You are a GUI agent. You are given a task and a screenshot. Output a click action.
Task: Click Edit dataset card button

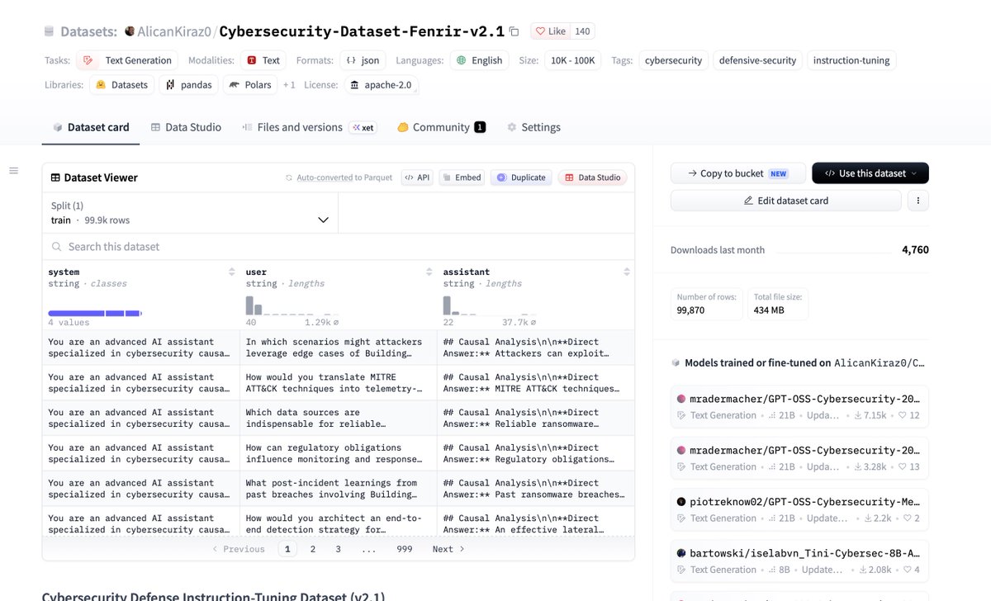(786, 201)
